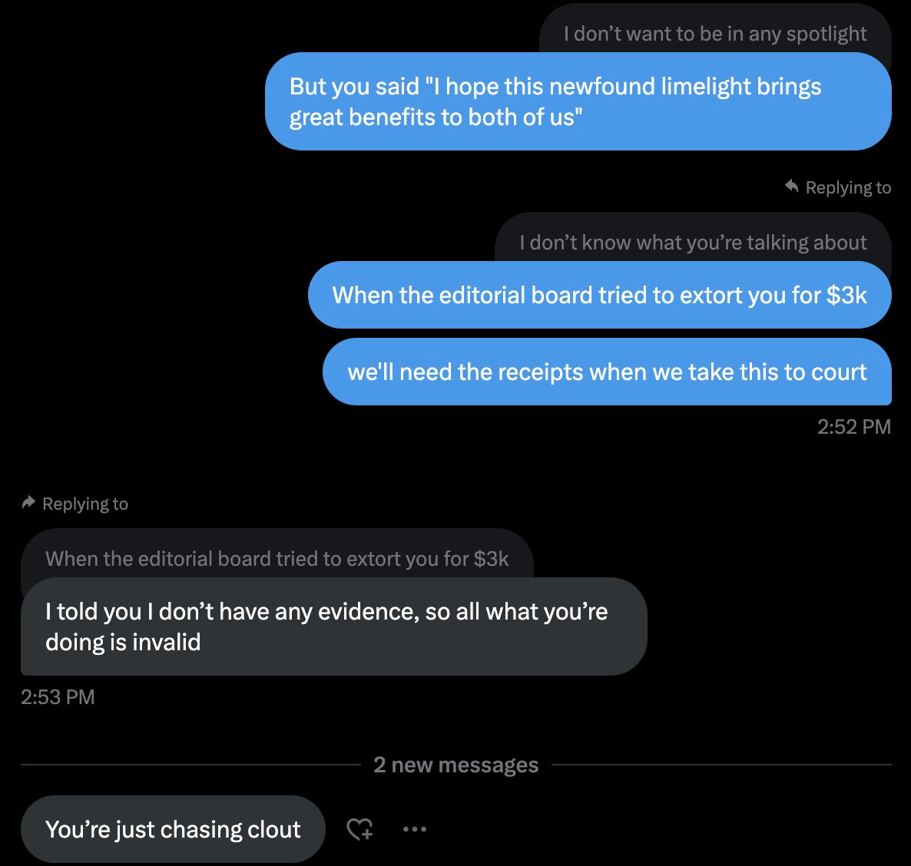Click the reply arrow icon beside the right 'Replying to'
Image resolution: width=911 pixels, height=866 pixels.
click(x=791, y=187)
